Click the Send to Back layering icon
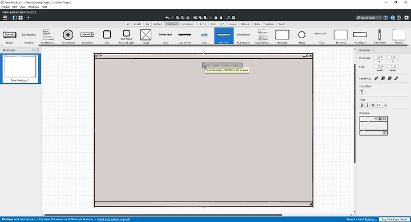The image size is (411, 222). point(396,78)
